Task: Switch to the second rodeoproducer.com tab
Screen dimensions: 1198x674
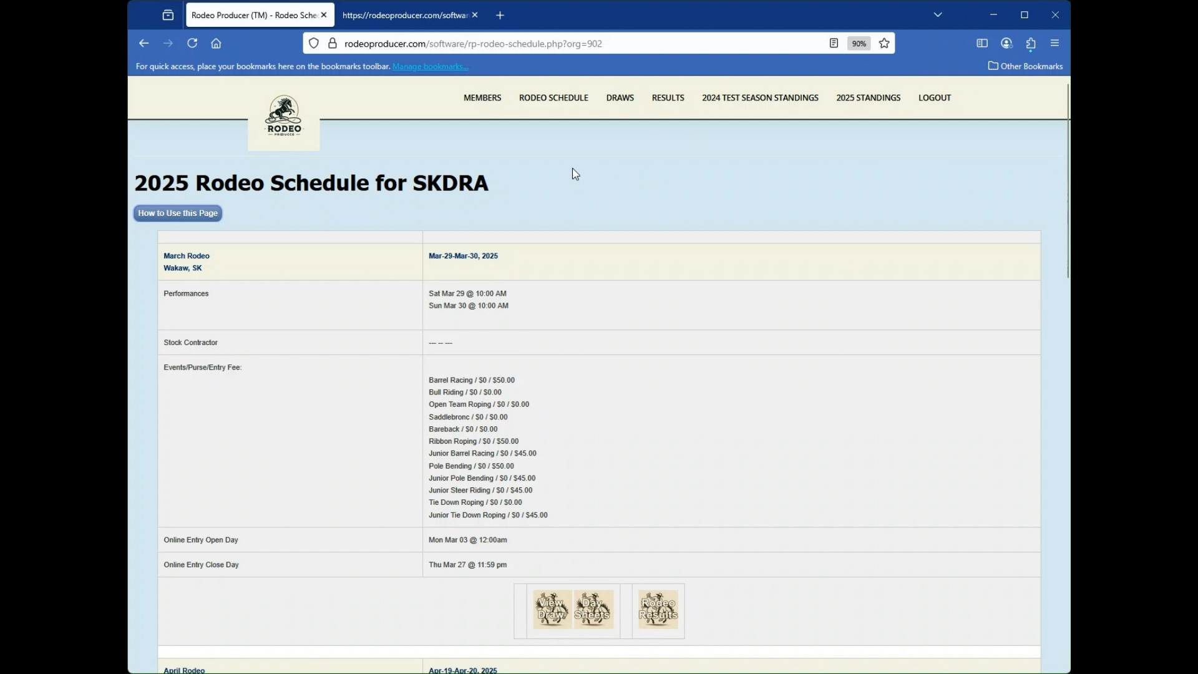Action: 404,15
